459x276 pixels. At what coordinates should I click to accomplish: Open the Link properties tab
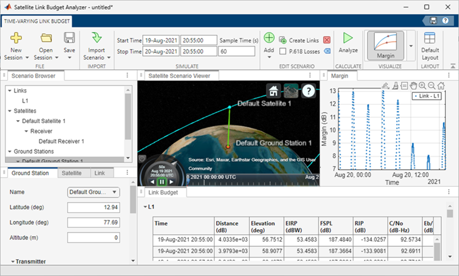coord(99,173)
